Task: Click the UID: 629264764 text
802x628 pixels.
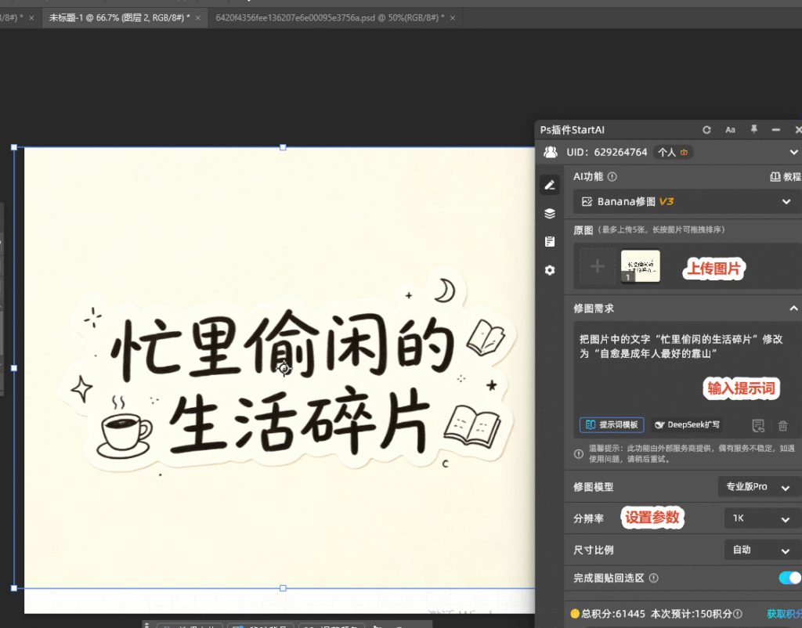Action: pyautogui.click(x=607, y=153)
